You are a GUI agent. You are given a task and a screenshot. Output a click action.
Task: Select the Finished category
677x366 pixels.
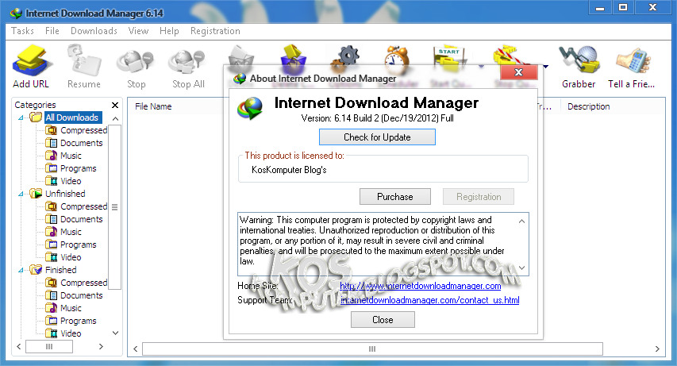click(x=61, y=270)
